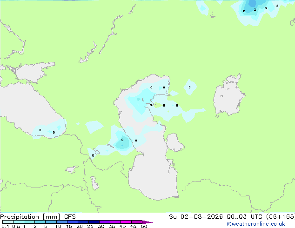
Task: Click the pointed over-50 arrow at legend end
Action: pyautogui.click(x=147, y=222)
